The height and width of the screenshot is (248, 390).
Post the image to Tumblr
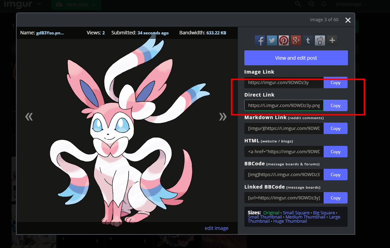[x=308, y=40]
